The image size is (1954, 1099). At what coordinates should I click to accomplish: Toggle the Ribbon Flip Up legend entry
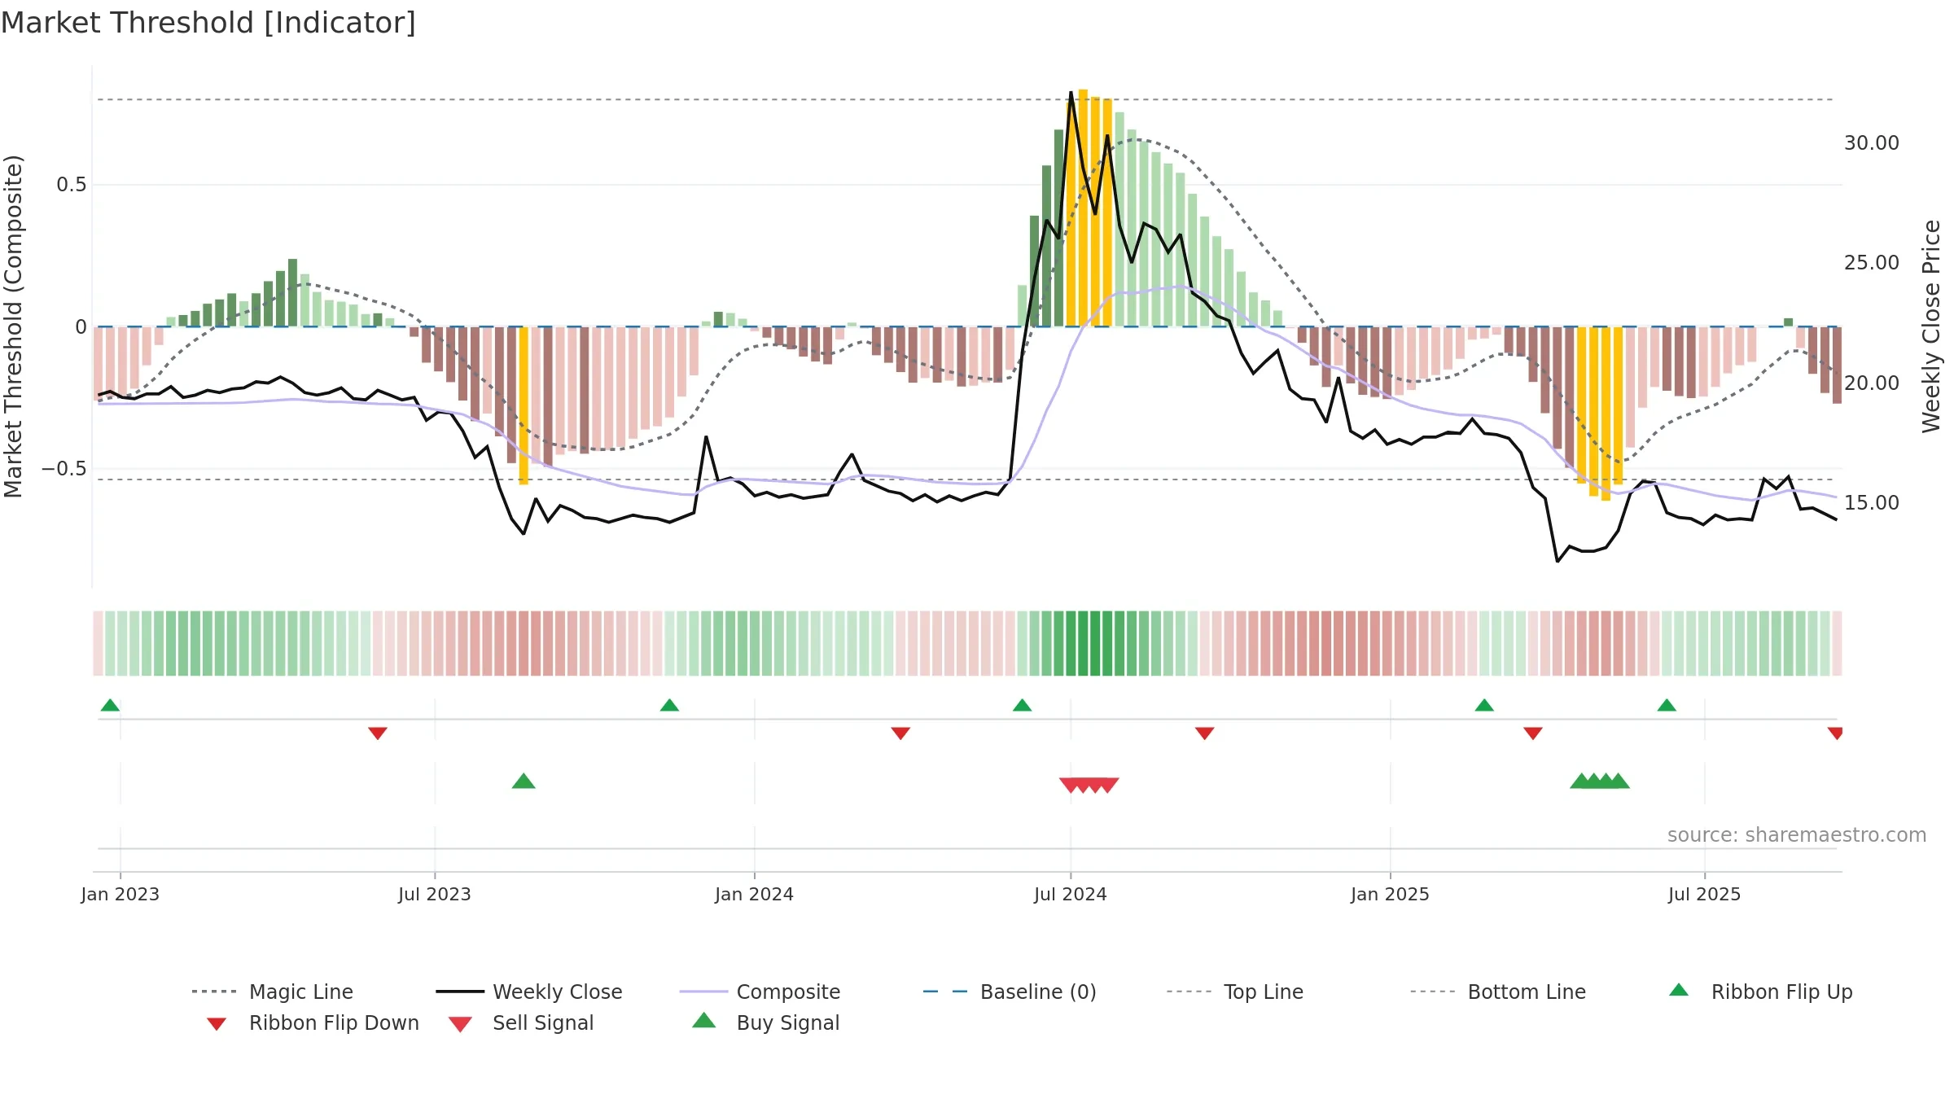point(1760,992)
